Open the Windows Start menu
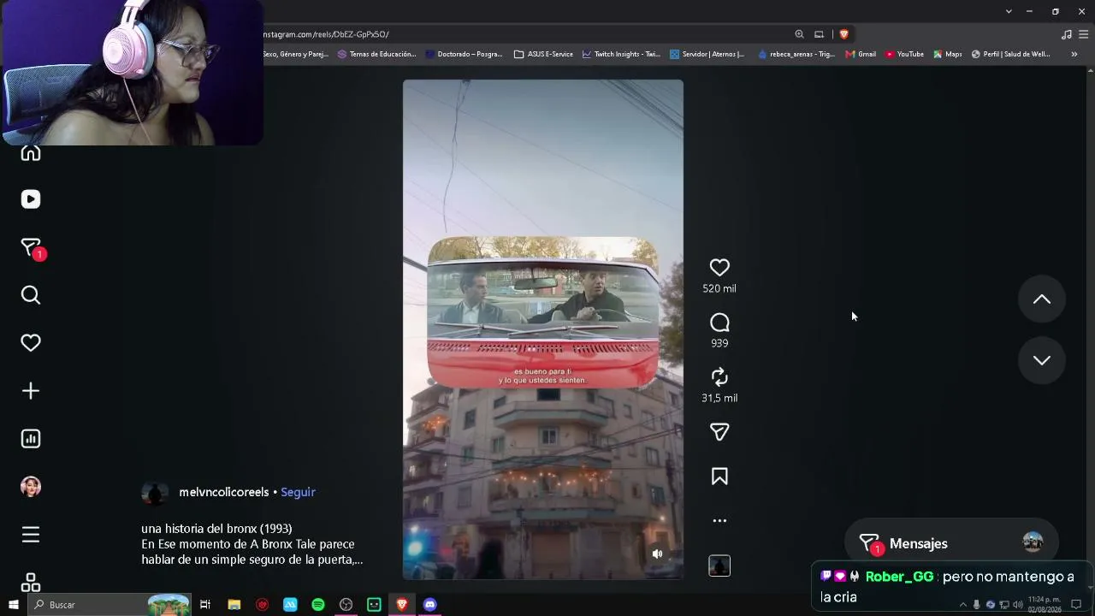Screen dimensions: 1095x616 click(13, 605)
